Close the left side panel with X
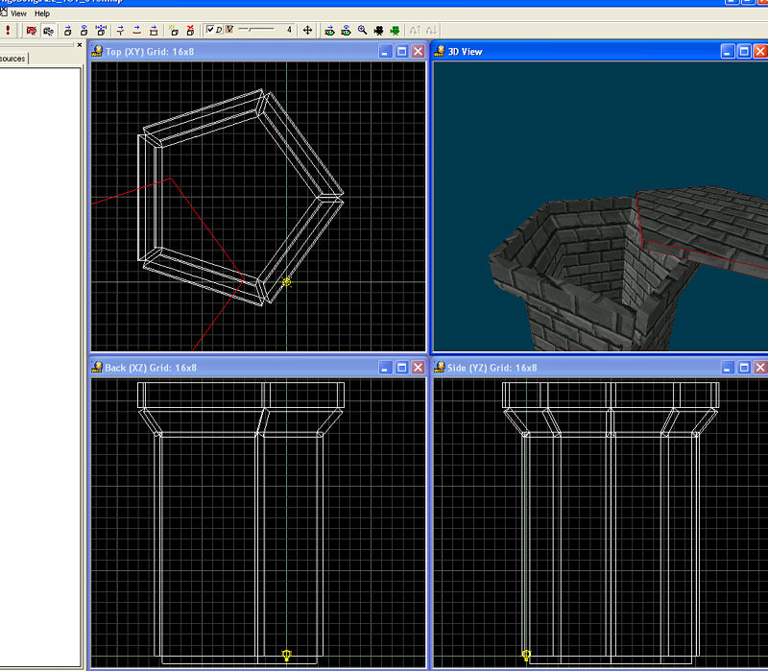The image size is (768, 671). pyautogui.click(x=80, y=44)
